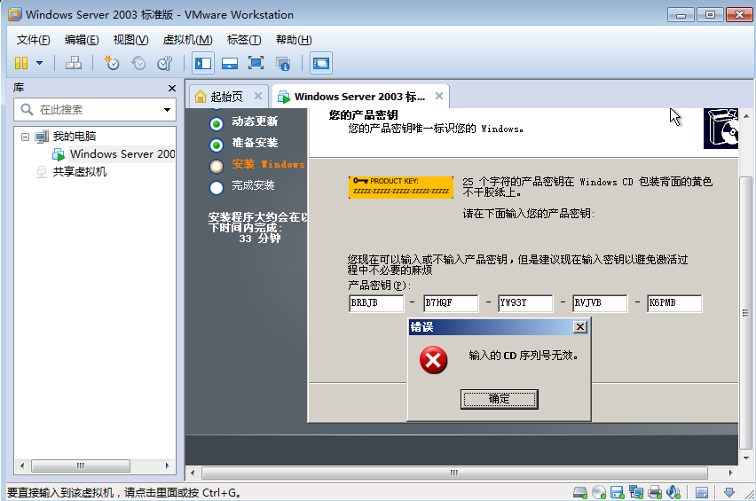756x501 pixels.
Task: Enter full screen mode icon
Action: 256,63
